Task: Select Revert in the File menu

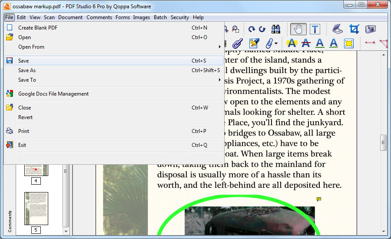Action: [114, 117]
